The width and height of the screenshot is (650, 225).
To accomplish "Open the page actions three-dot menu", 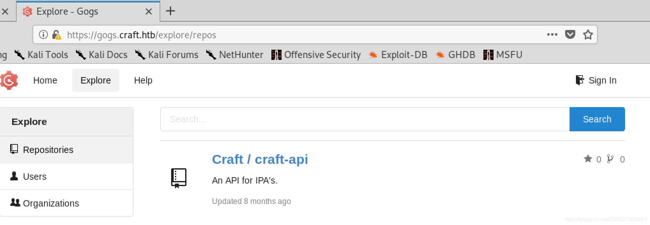I will [552, 34].
